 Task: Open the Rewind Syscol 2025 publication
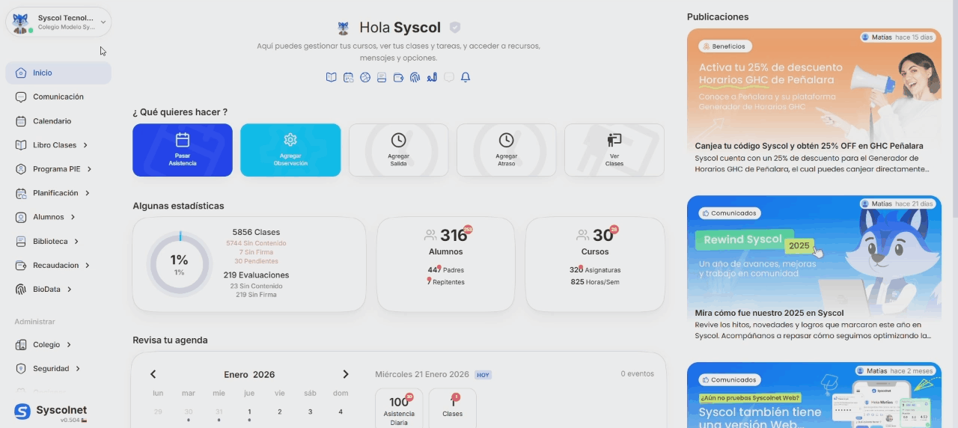(x=814, y=270)
